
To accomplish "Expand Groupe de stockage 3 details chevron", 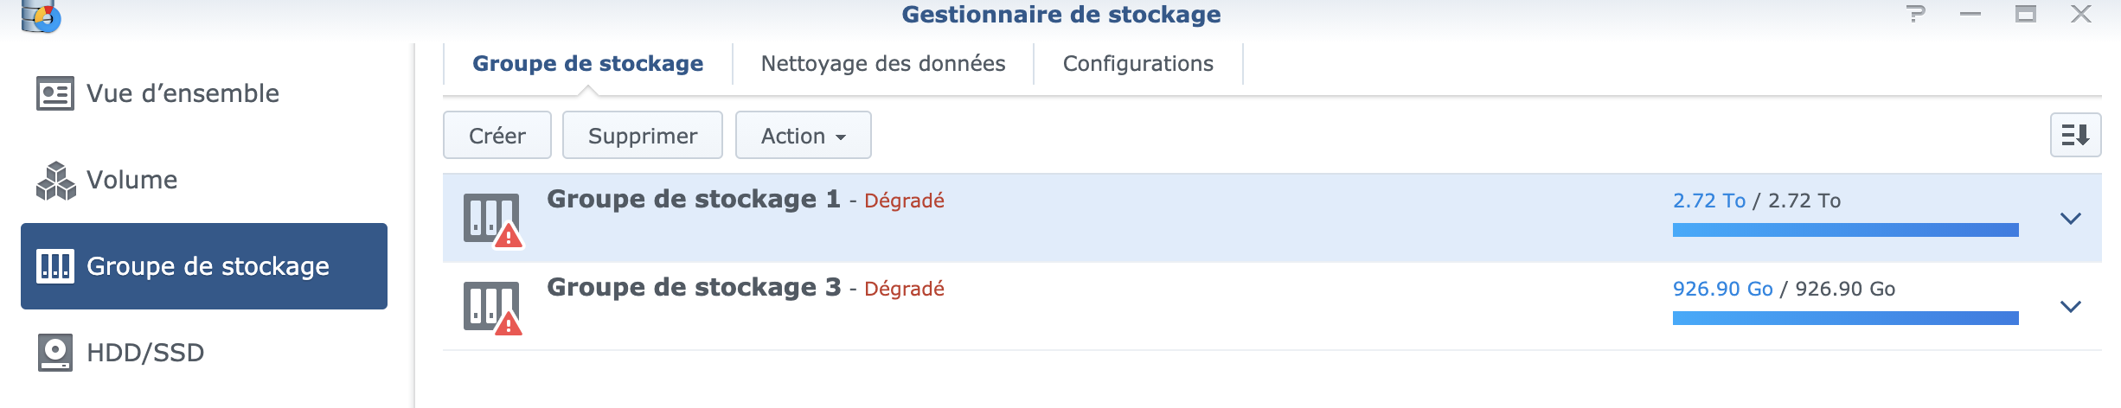I will (x=2070, y=306).
